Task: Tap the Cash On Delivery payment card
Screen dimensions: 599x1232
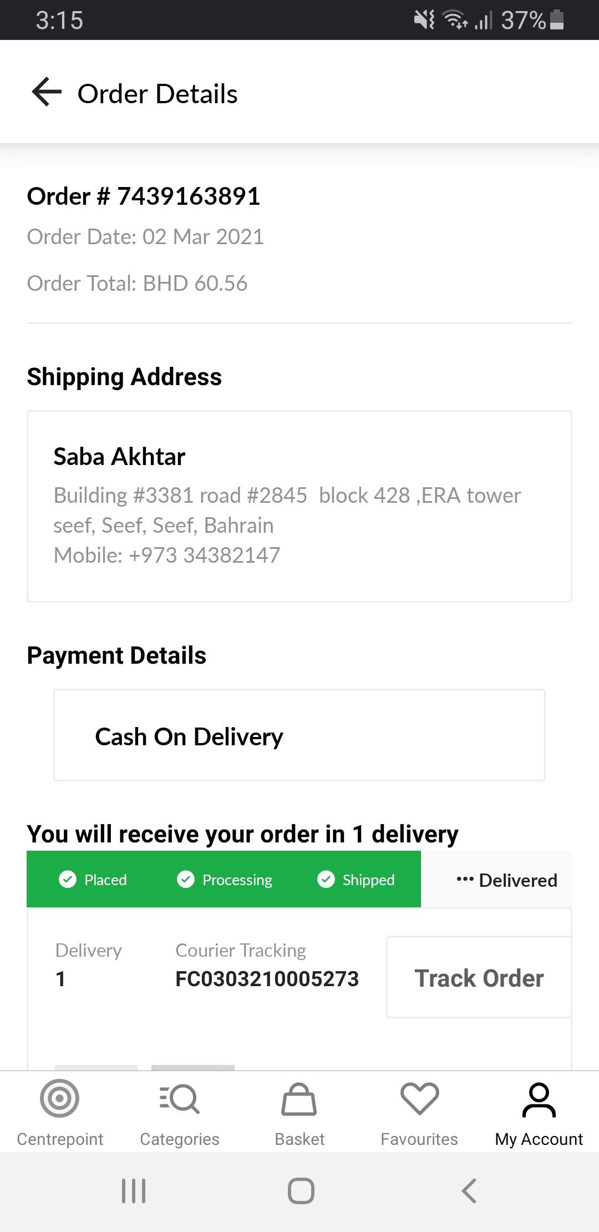Action: pyautogui.click(x=299, y=735)
